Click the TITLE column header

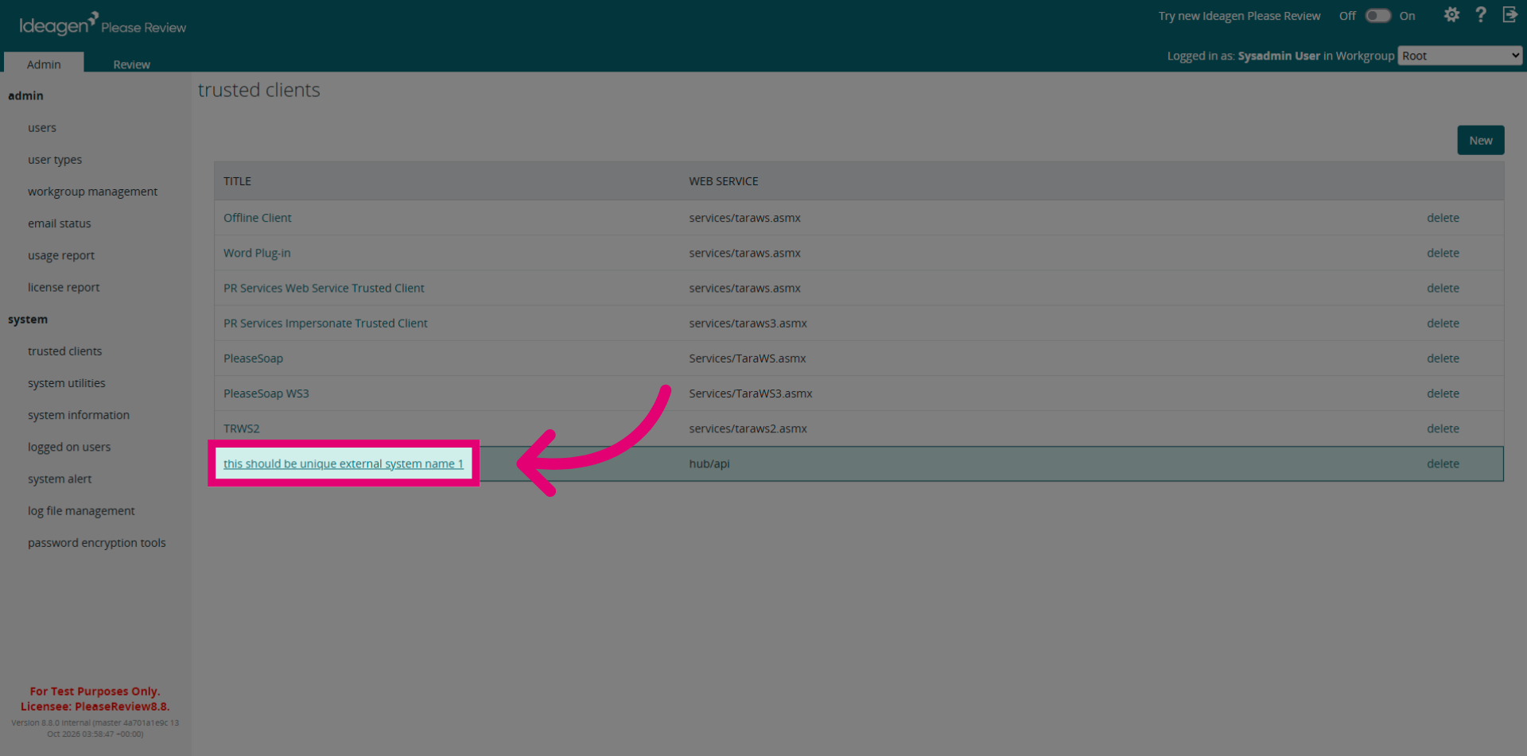[237, 181]
